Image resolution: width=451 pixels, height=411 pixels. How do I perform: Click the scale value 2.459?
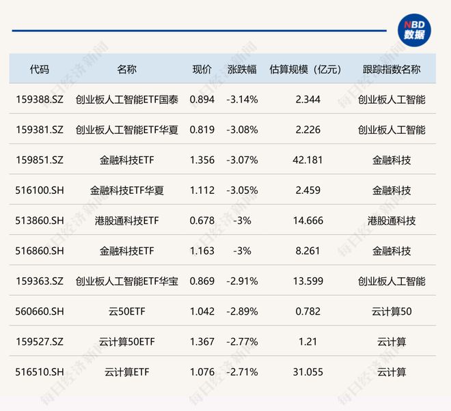[x=307, y=190]
